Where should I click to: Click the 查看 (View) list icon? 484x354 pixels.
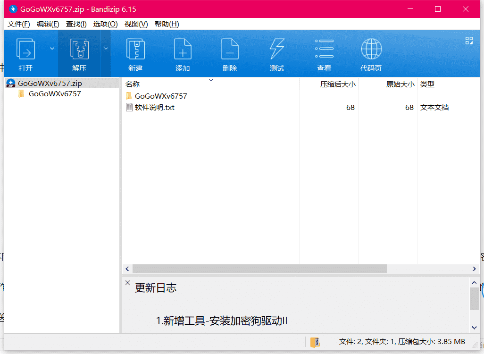click(x=324, y=49)
